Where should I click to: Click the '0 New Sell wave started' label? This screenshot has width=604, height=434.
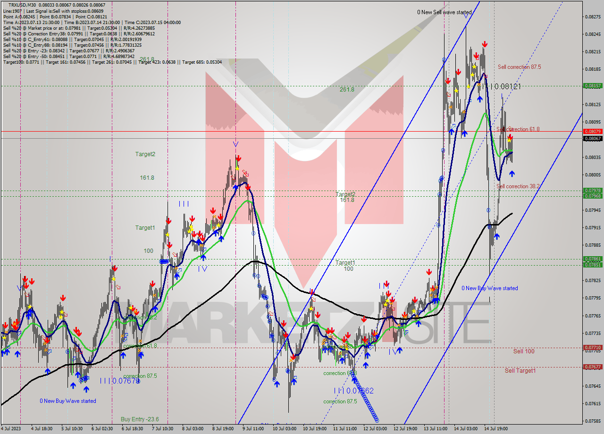tap(444, 12)
